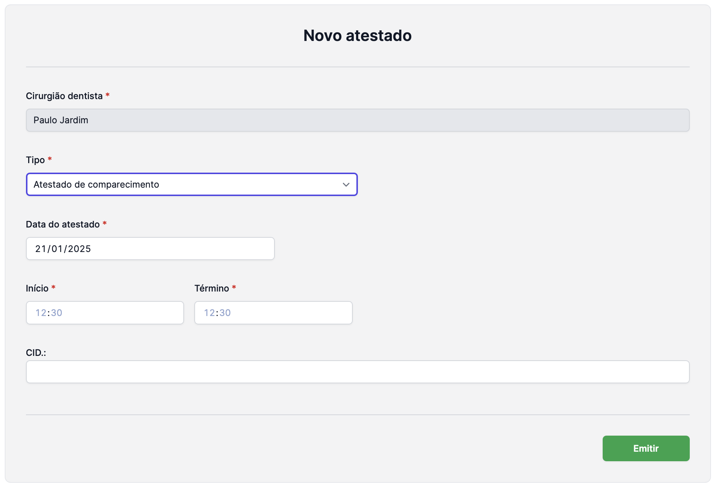The height and width of the screenshot is (485, 715).
Task: Focus the empty CID text field
Action: click(357, 372)
